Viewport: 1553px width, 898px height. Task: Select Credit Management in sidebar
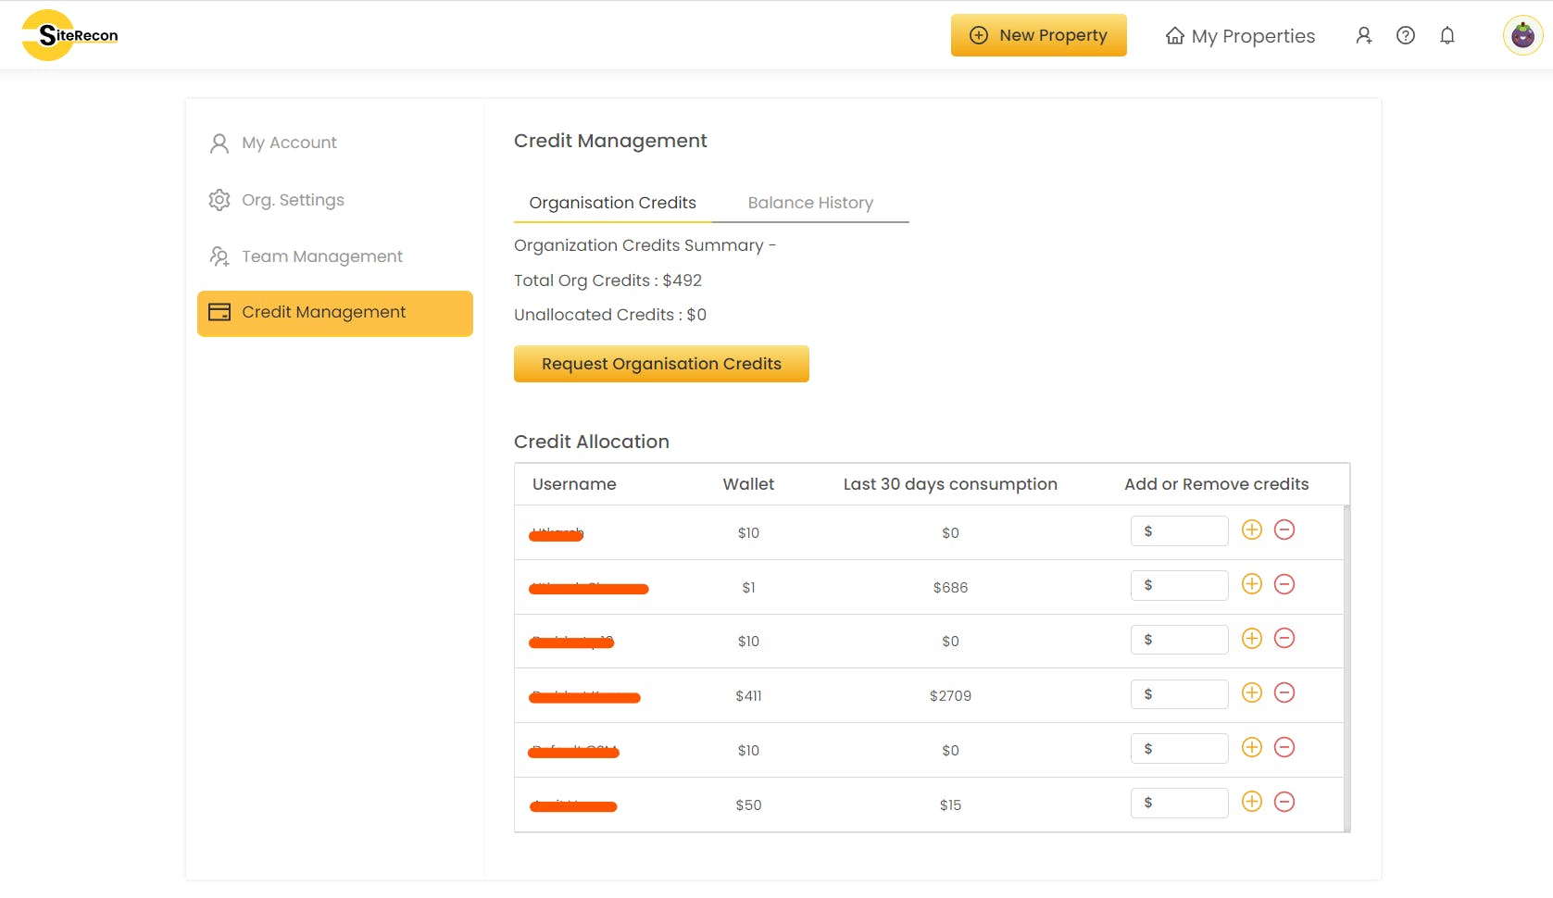(335, 313)
